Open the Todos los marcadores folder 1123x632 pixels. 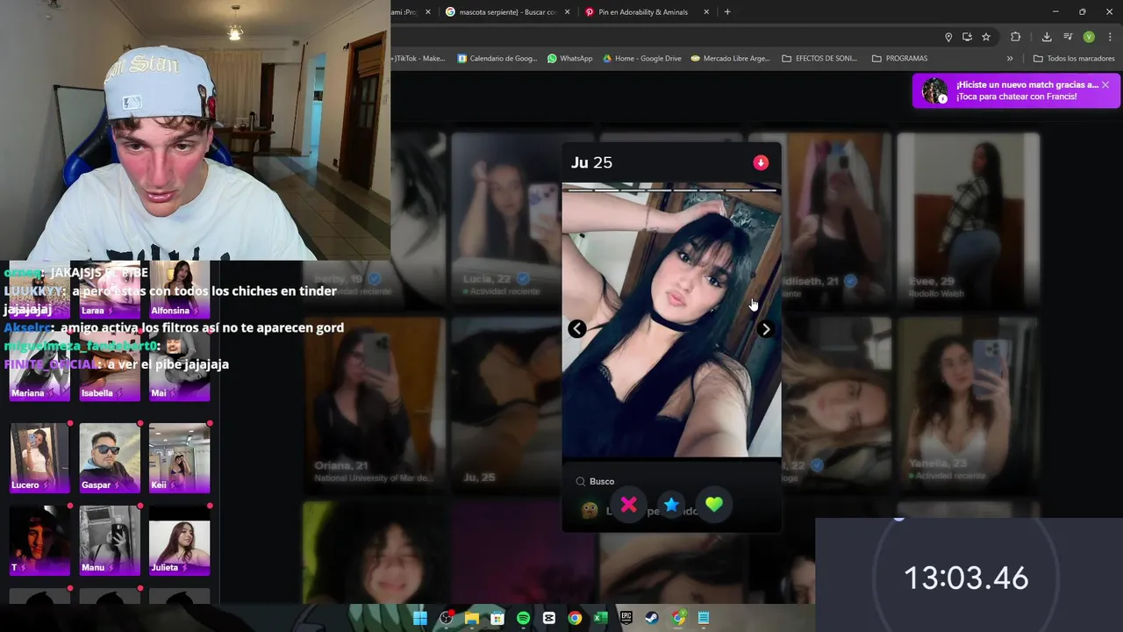1074,59
